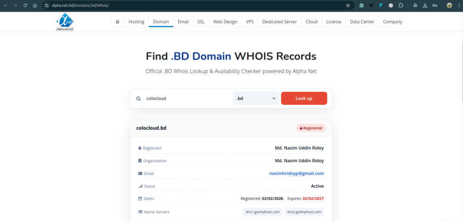Open the Dedicated Server menu

pyautogui.click(x=279, y=22)
